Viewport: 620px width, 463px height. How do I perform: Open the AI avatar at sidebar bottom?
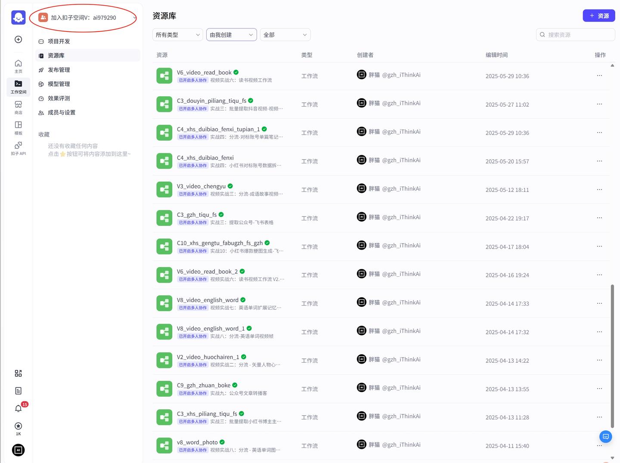point(18,450)
